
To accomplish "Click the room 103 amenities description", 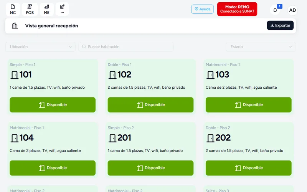I will point(241,88).
